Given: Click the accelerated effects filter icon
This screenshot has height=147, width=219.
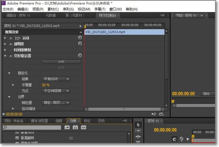Looking at the screenshot, I should pyautogui.click(x=67, y=127).
